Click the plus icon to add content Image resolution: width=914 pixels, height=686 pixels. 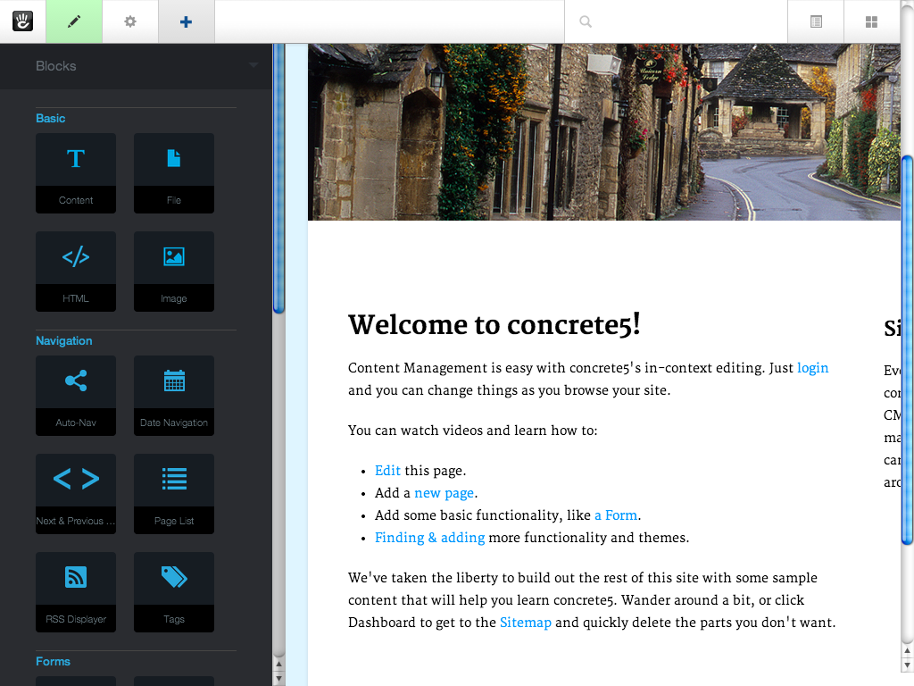point(186,21)
